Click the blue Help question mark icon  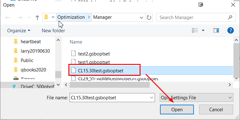tap(231, 30)
